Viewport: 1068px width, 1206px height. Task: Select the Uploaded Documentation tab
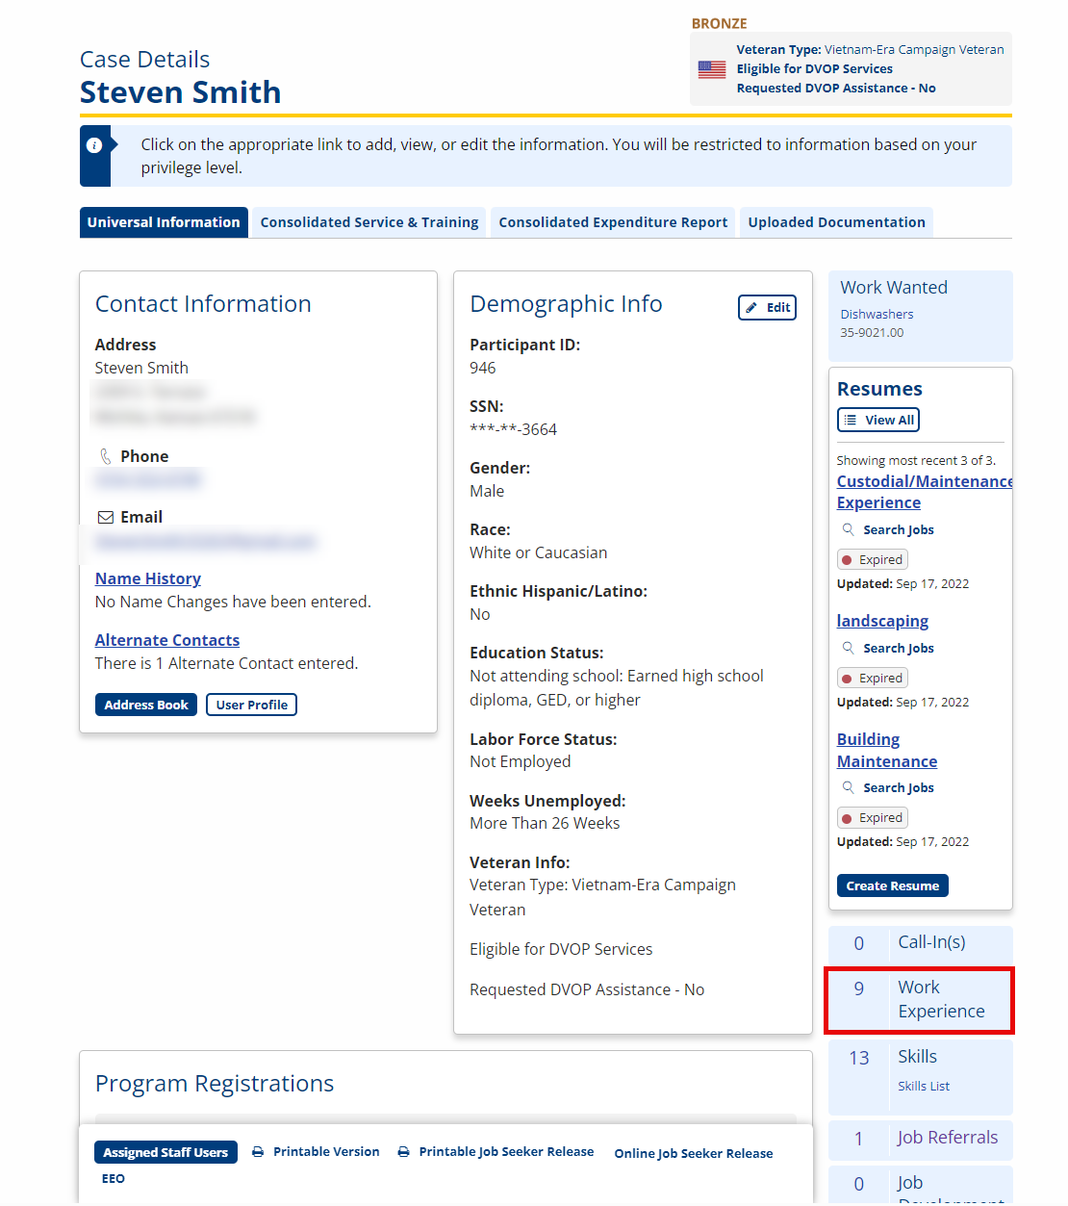tap(836, 222)
